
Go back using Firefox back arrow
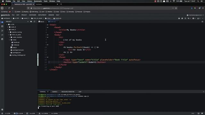[x=2, y=8]
